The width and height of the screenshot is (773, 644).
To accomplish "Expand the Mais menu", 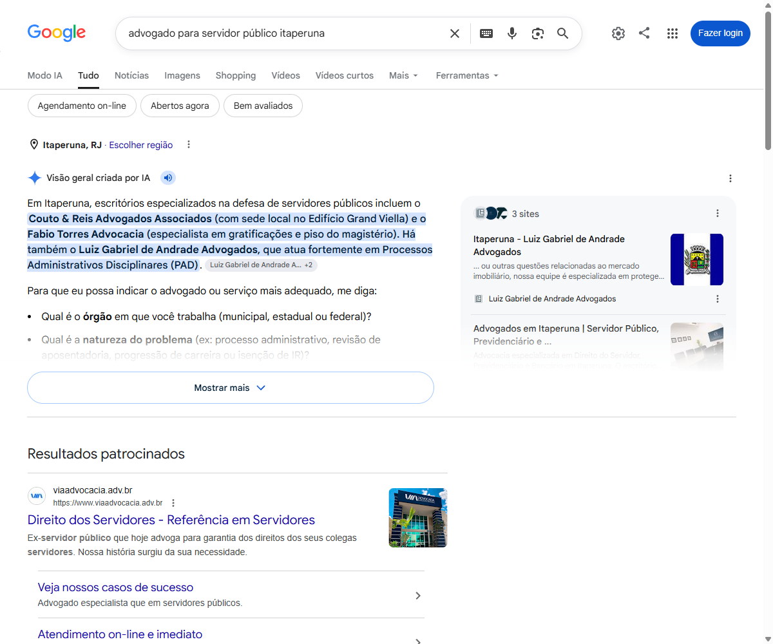I will (404, 75).
